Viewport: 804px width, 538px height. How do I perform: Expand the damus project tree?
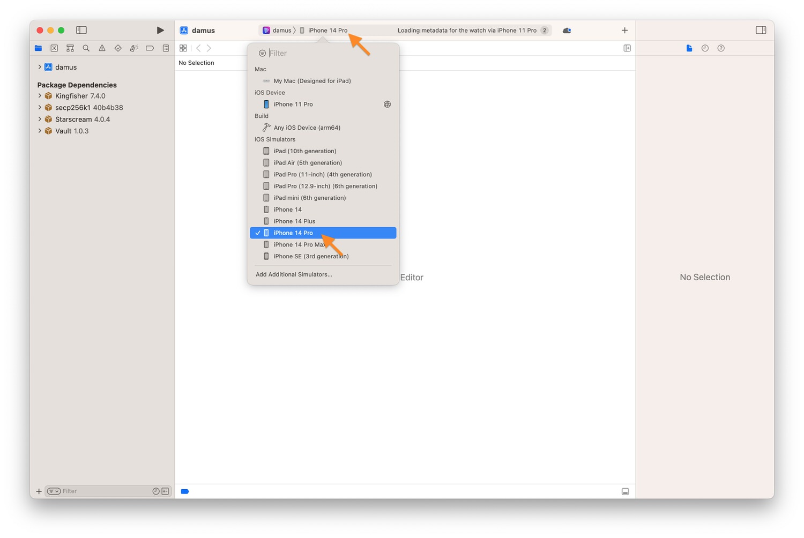pyautogui.click(x=40, y=67)
